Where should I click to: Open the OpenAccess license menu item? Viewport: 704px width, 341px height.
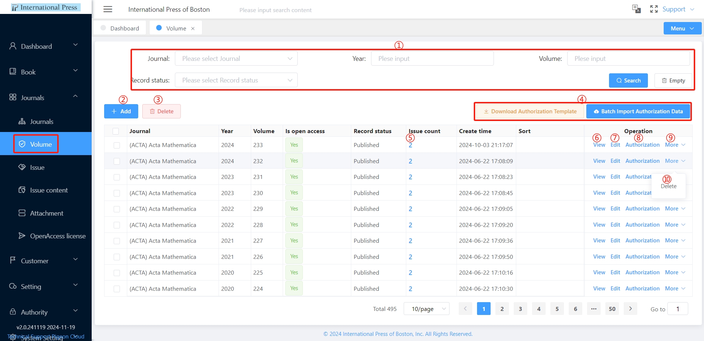(x=46, y=236)
